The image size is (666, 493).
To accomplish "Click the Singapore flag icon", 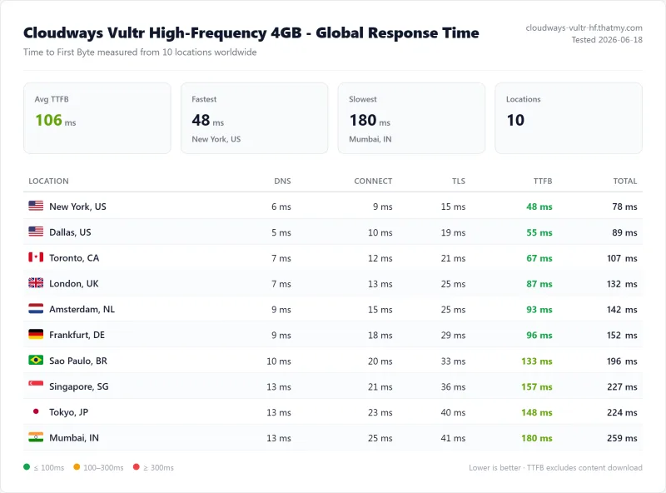I will tap(36, 386).
